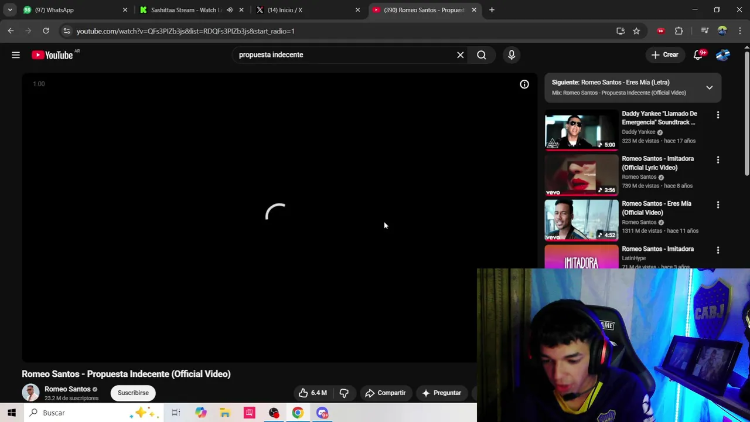Go back in browser history
750x422 pixels.
click(11, 30)
